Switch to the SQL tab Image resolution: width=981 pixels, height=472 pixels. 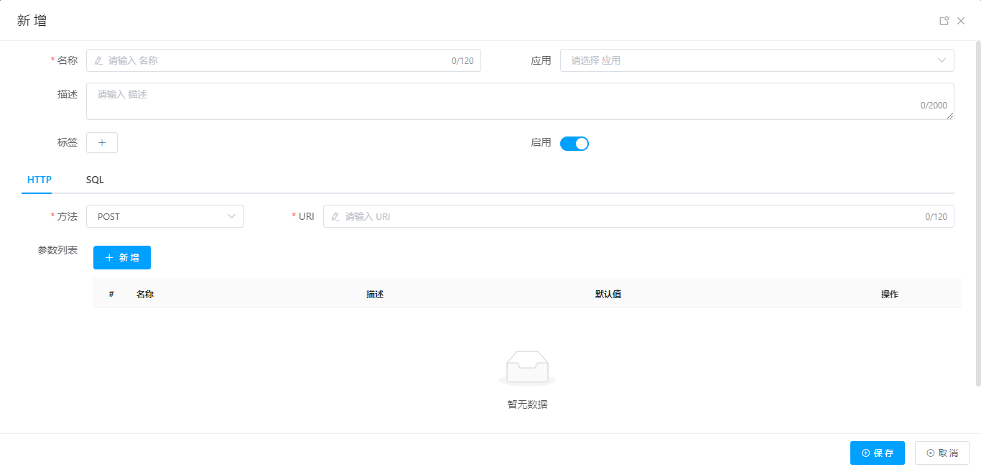tap(94, 180)
